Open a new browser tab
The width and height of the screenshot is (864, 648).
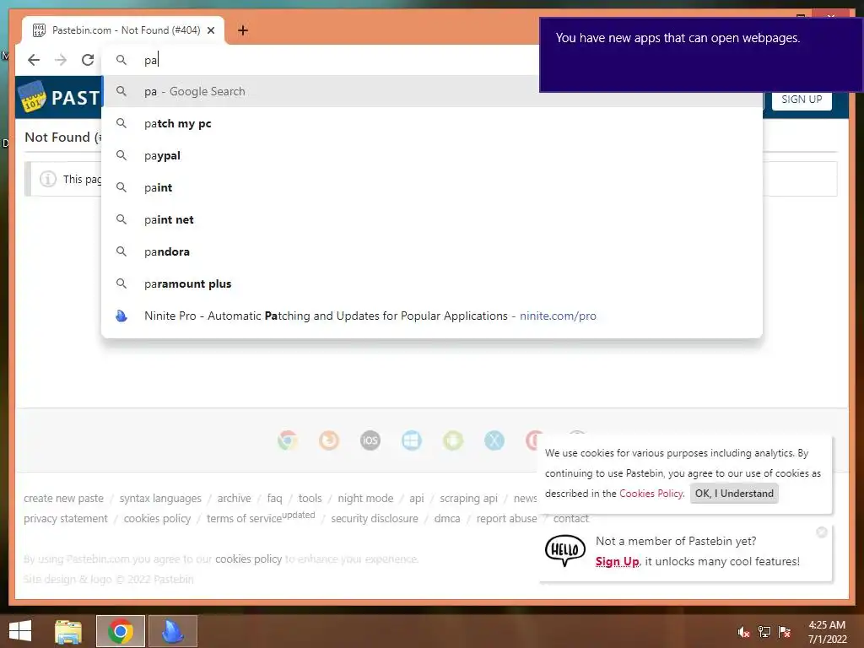pyautogui.click(x=242, y=30)
